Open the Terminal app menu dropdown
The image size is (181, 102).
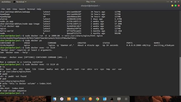click(x=20, y=2)
